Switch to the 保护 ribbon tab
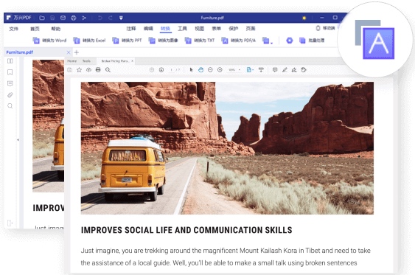Image resolution: width=415 pixels, height=275 pixels. coord(233,29)
